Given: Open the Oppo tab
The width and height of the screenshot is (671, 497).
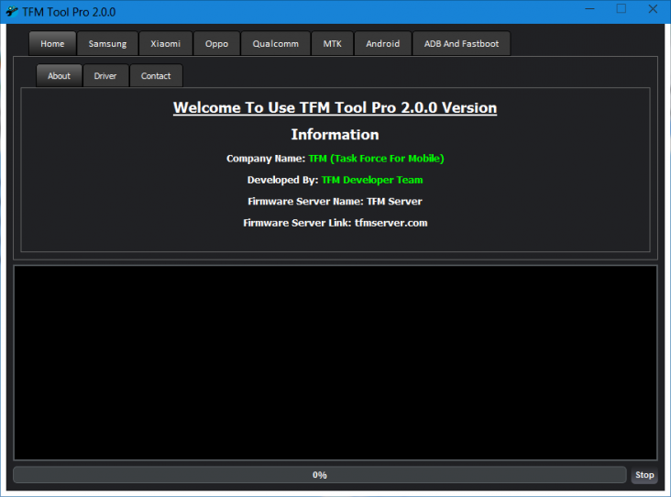Looking at the screenshot, I should click(216, 44).
